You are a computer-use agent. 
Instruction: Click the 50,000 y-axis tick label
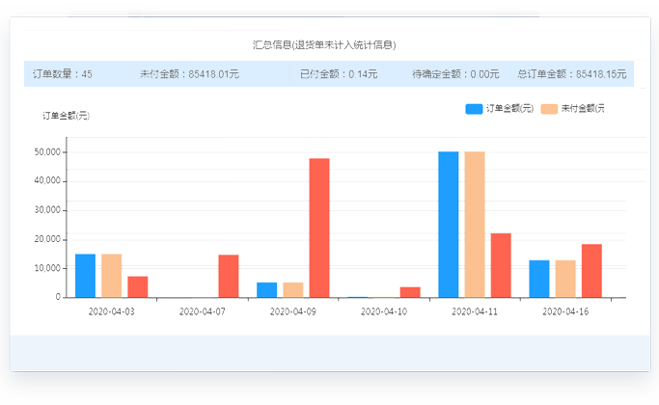(x=47, y=152)
